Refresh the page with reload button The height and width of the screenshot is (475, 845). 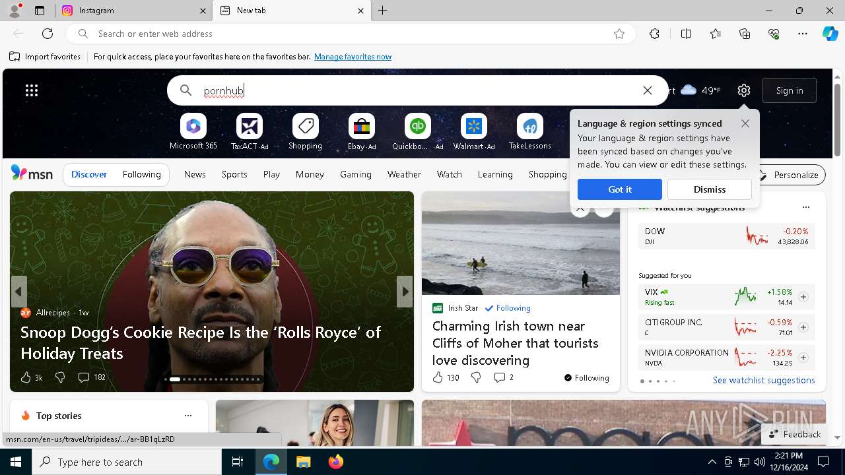48,34
